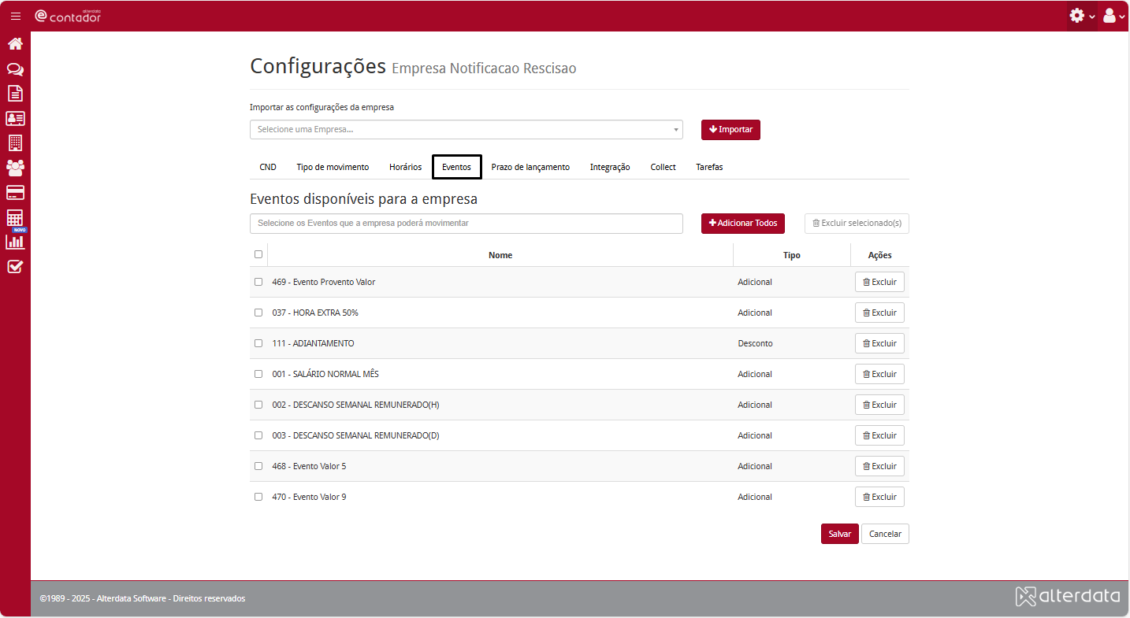Click the Tipo column header
This screenshot has width=1130, height=618.
tap(792, 255)
